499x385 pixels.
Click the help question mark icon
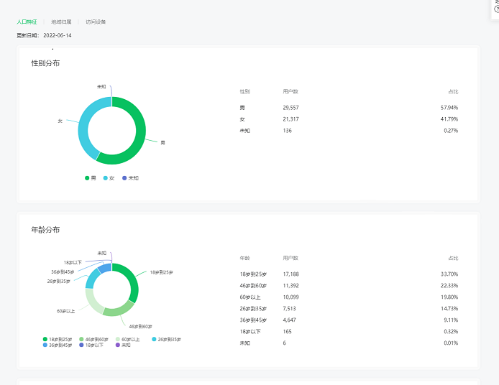pyautogui.click(x=495, y=9)
